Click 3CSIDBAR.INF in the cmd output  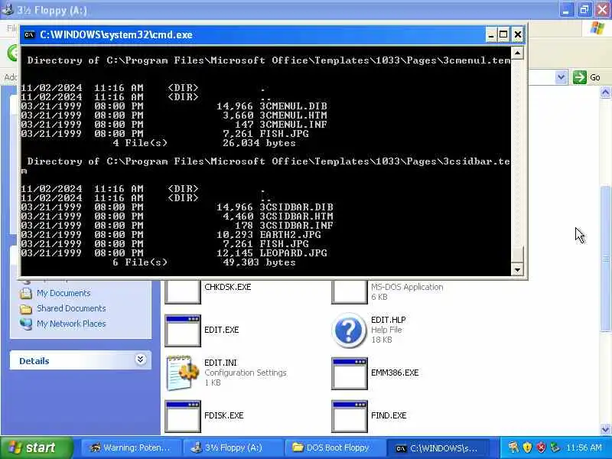click(x=297, y=225)
